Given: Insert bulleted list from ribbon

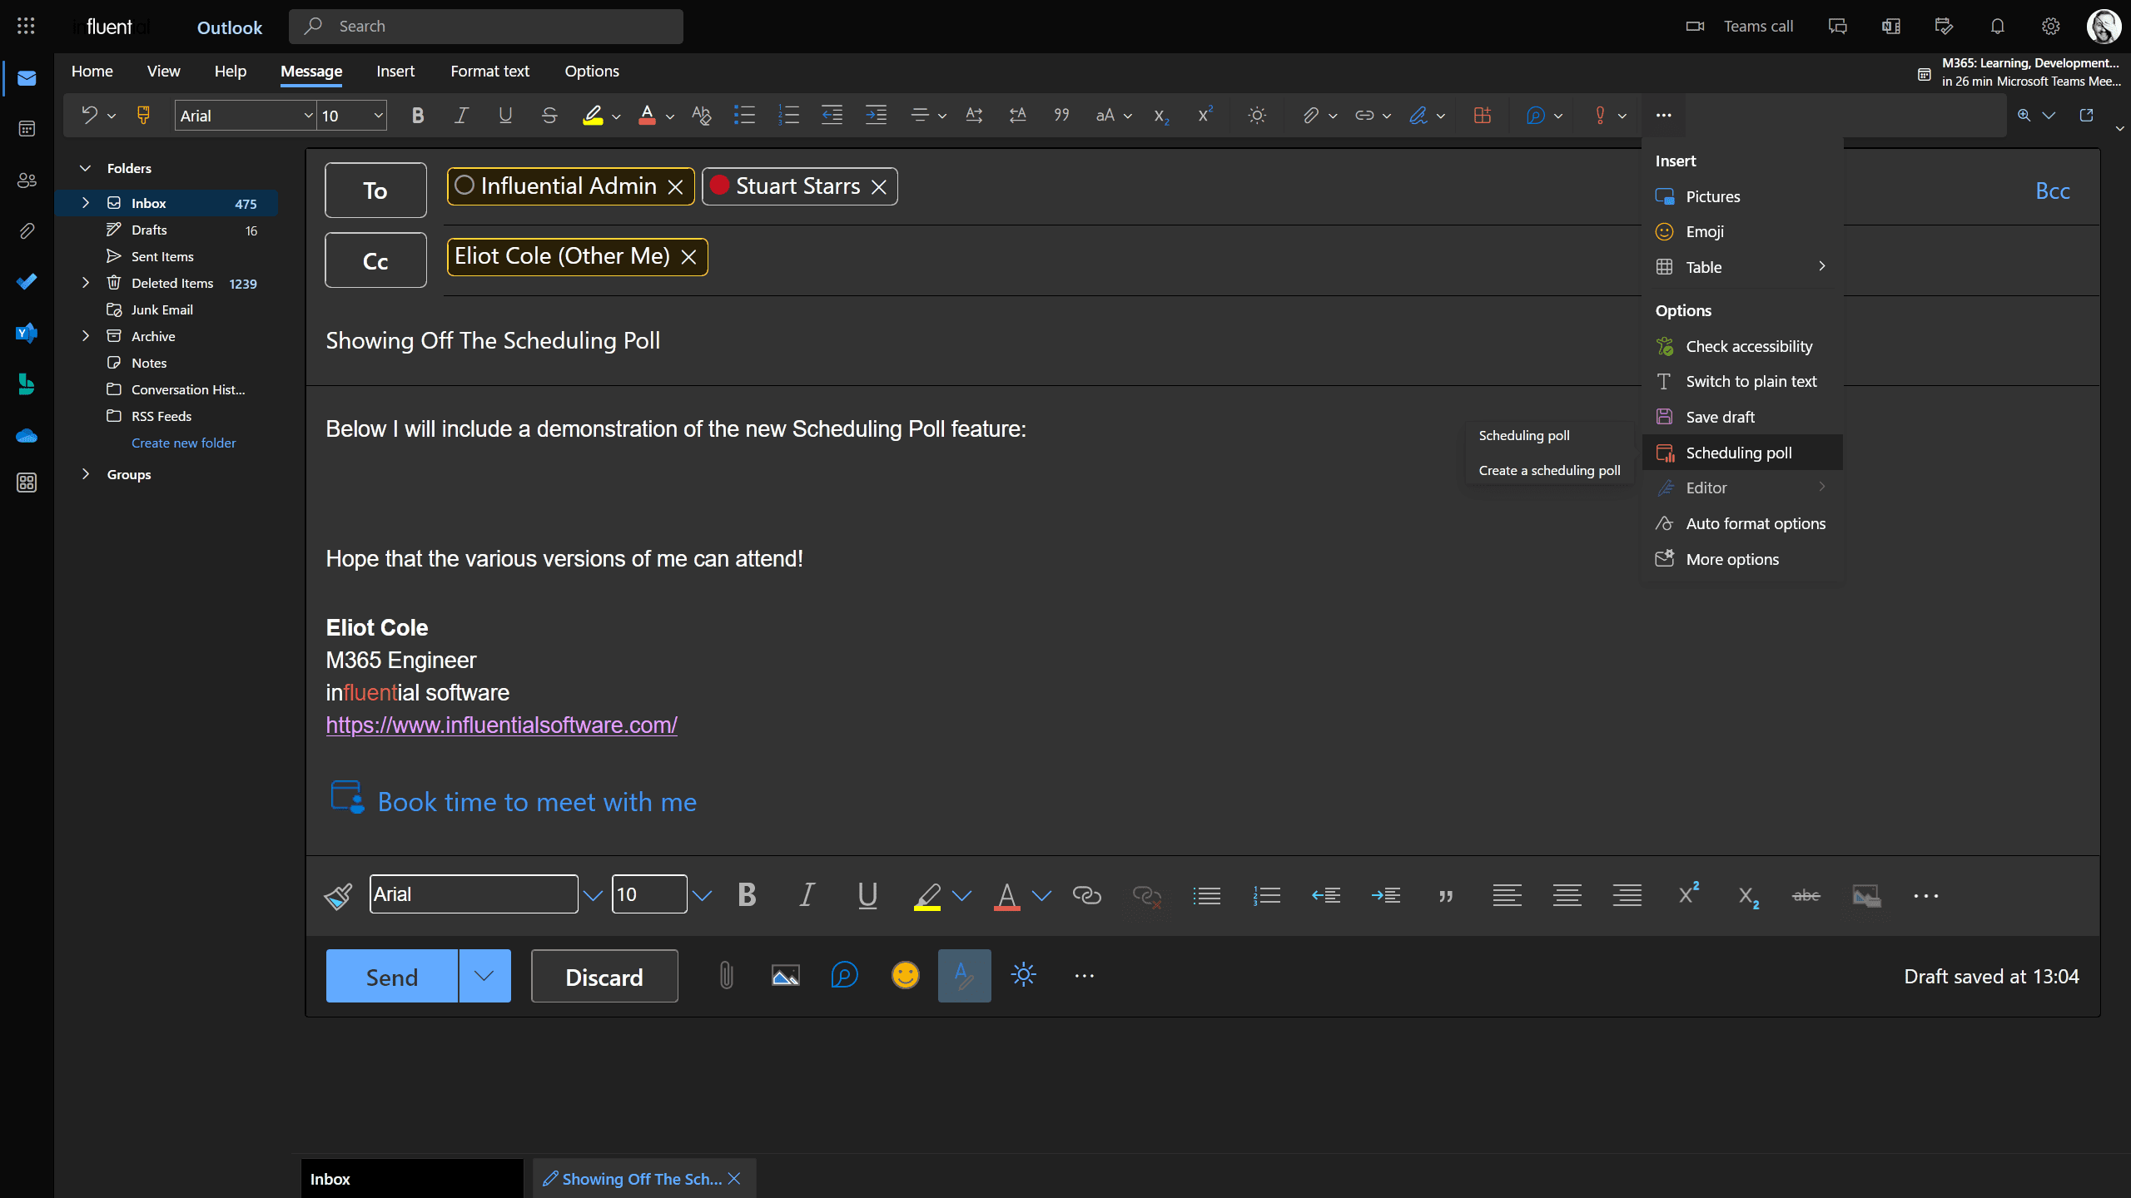Looking at the screenshot, I should (744, 115).
